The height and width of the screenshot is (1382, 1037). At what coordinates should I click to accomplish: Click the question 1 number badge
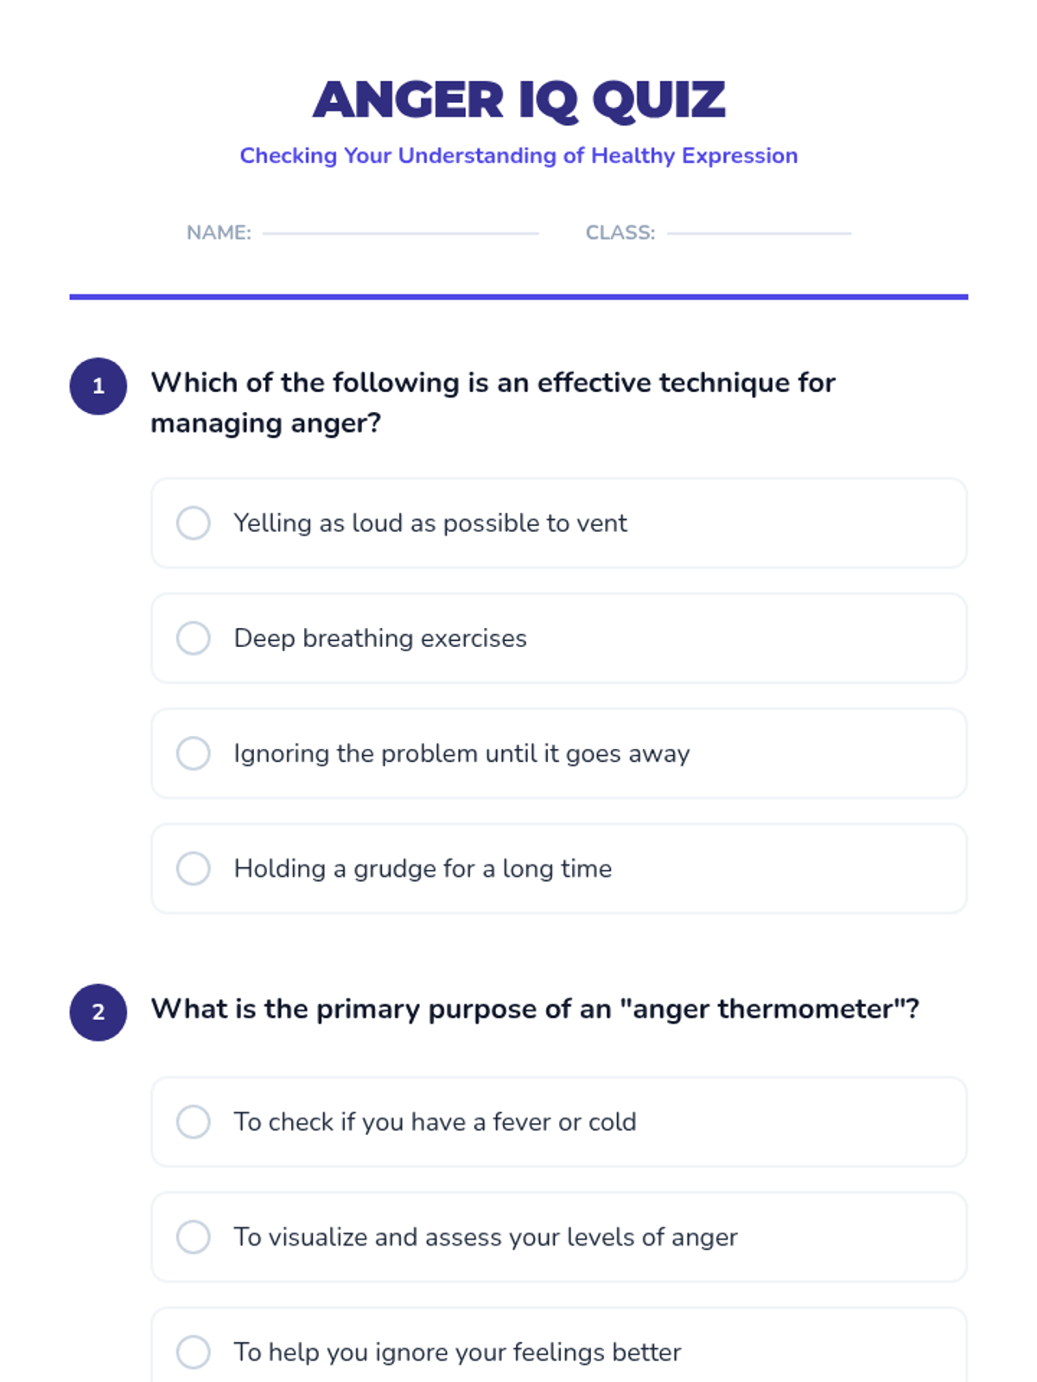tap(99, 386)
